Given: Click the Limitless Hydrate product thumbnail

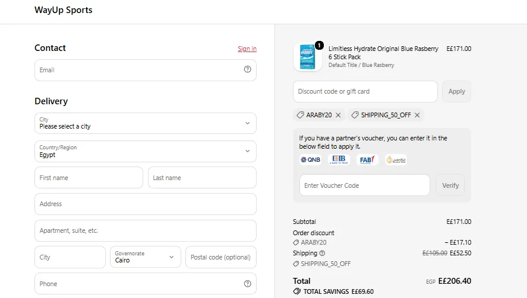Looking at the screenshot, I should 308,57.
